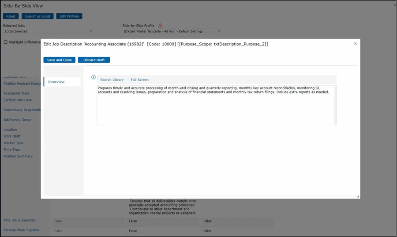This screenshot has height=237, width=397.
Task: Select the Position Summary row label
Action: click(x=18, y=156)
